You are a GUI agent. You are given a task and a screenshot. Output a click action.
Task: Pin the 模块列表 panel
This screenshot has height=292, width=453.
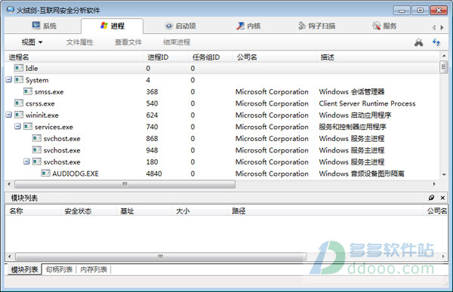tap(431, 198)
